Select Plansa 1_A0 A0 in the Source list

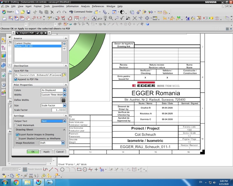pyautogui.click(x=38, y=46)
